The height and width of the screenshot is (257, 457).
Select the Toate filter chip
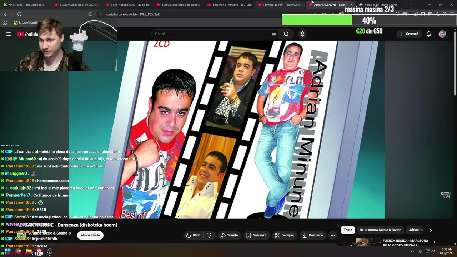pos(348,230)
